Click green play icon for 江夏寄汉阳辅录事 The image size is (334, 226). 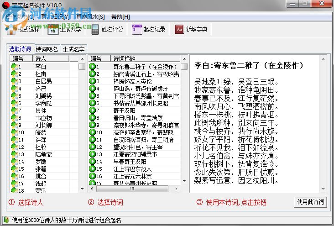click(93, 154)
